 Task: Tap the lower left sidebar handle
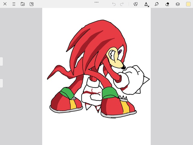point(1,83)
